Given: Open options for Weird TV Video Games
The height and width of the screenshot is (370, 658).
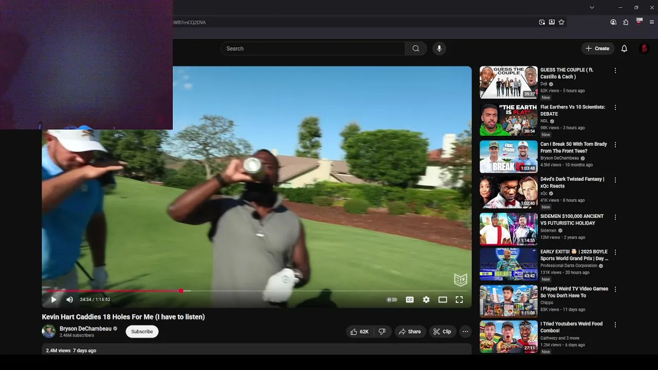Looking at the screenshot, I should coord(615,289).
